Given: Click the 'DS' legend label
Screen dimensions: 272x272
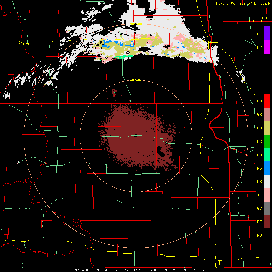Looking at the screenshot, I should click(259, 182).
